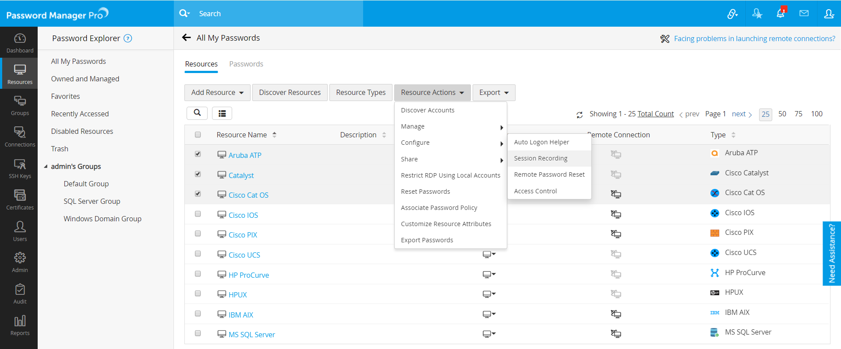Select Session Recording from submenu
This screenshot has width=841, height=349.
(x=541, y=158)
